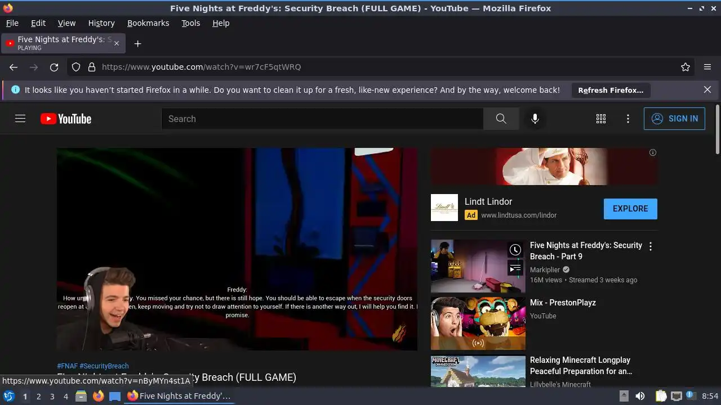The image size is (721, 405).
Task: Click the show desktop taskbar icon
Action: click(x=115, y=396)
